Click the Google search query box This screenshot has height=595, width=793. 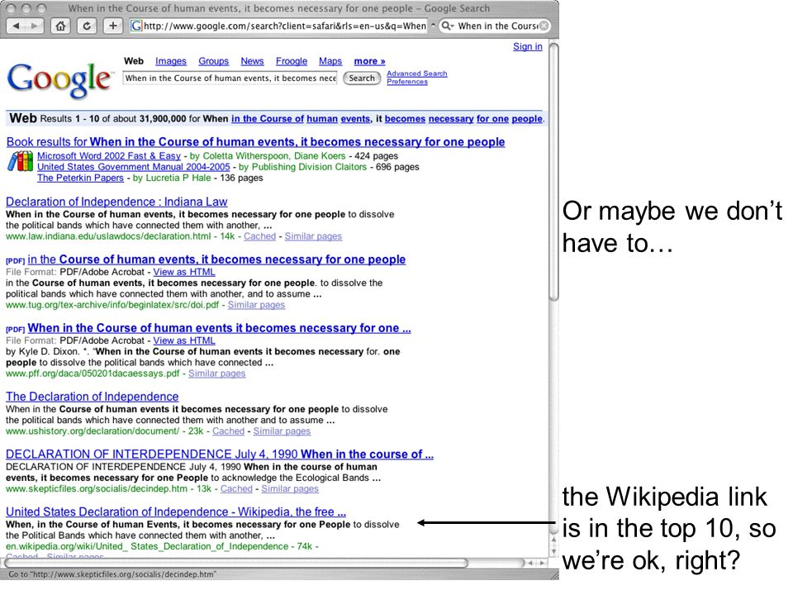click(x=230, y=79)
